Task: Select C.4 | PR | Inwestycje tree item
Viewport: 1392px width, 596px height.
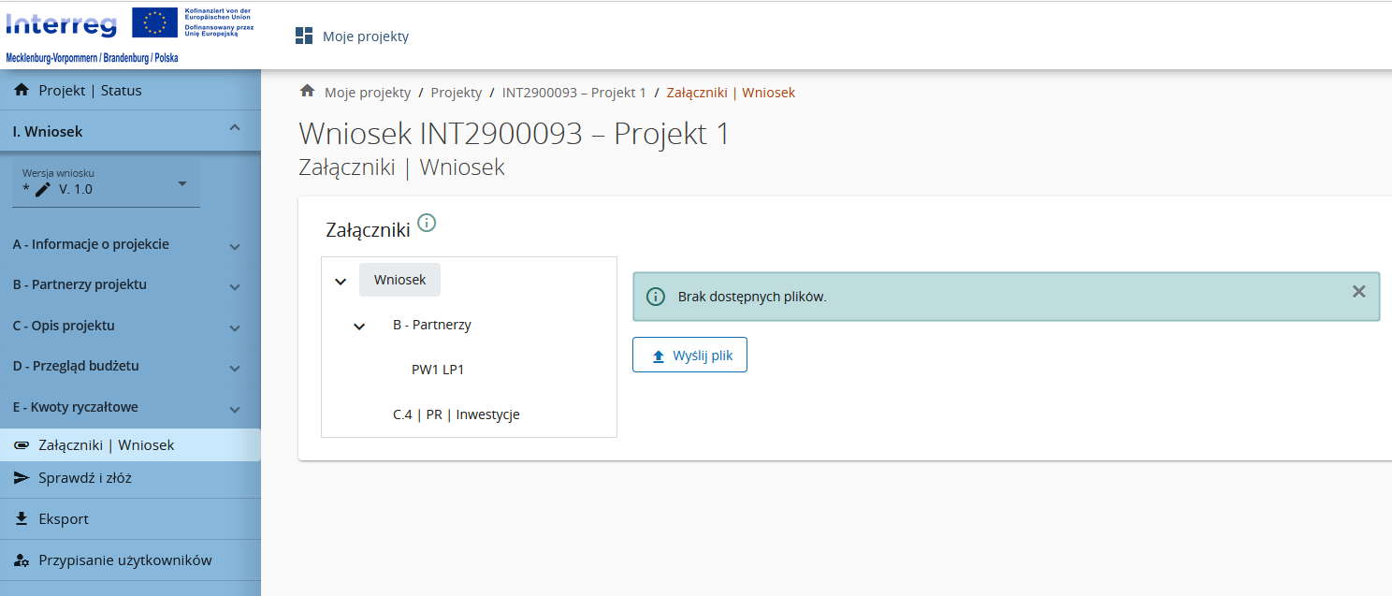Action: point(456,414)
